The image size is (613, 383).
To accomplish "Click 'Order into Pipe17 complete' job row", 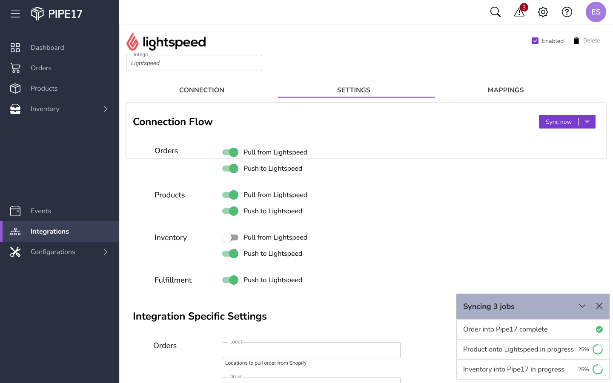I will coord(533,329).
